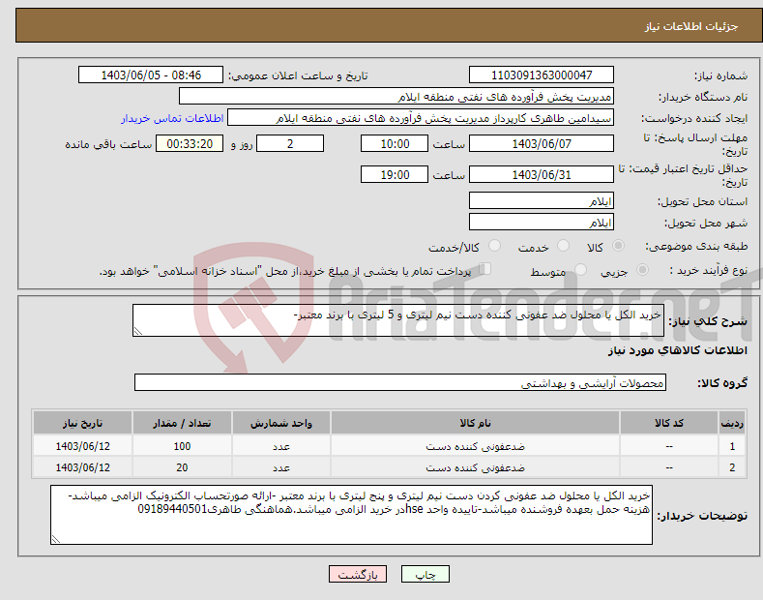763x600 pixels.
Task: Click the date cell 1403/06/12 in row 2
Action: 83,467
